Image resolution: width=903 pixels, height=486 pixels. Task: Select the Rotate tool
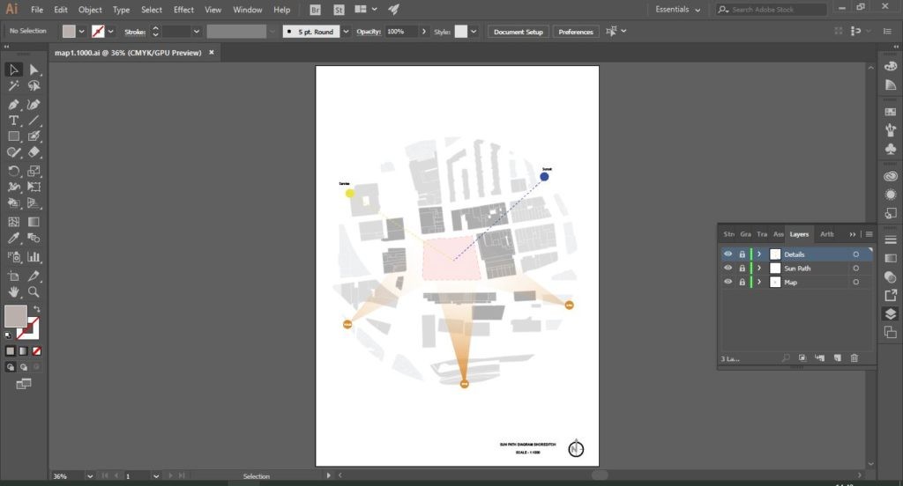tap(13, 171)
